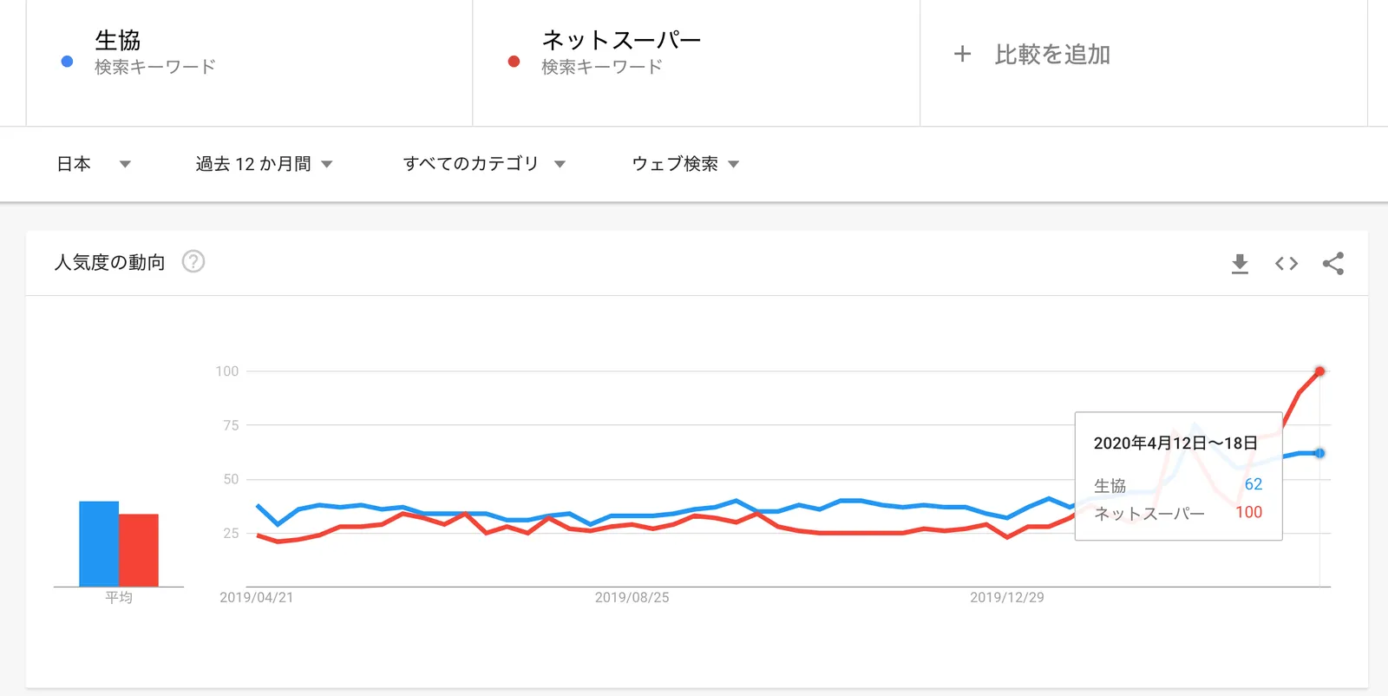Click the 2019/08/25 date axis label
Image resolution: width=1388 pixels, height=696 pixels.
pyautogui.click(x=632, y=597)
